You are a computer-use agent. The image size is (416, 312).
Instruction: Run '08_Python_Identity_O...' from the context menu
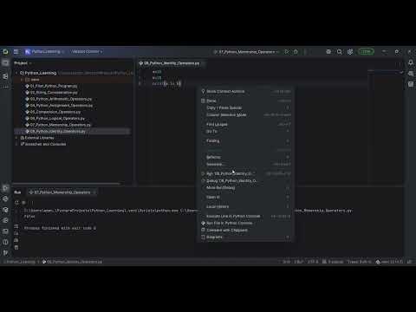(x=246, y=174)
